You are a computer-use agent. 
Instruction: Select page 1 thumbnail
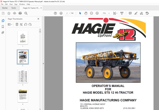tap(23, 38)
